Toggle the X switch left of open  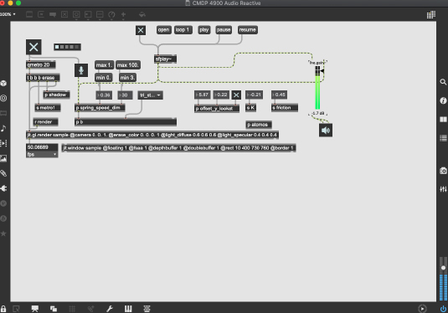[141, 30]
